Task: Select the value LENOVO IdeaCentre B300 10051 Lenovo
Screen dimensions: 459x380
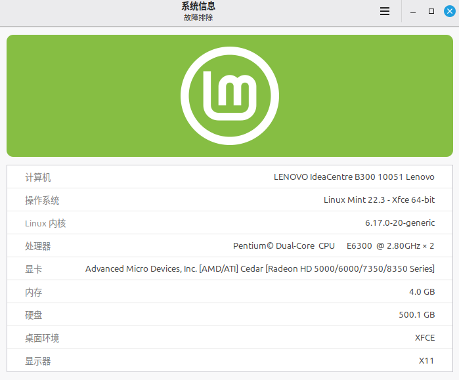Action: click(354, 177)
